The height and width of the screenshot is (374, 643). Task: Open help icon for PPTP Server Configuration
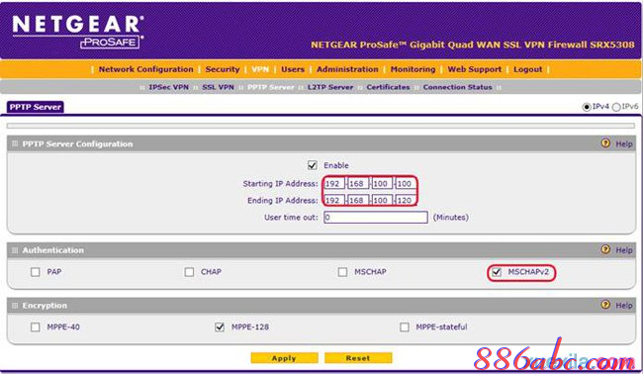(x=605, y=143)
